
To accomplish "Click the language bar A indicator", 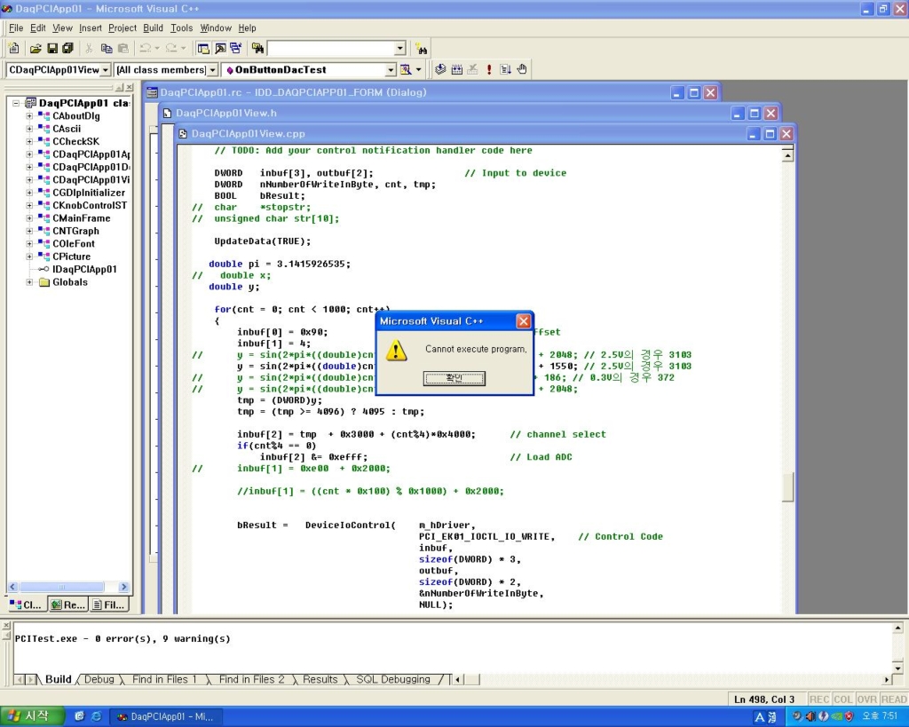I will [x=760, y=717].
